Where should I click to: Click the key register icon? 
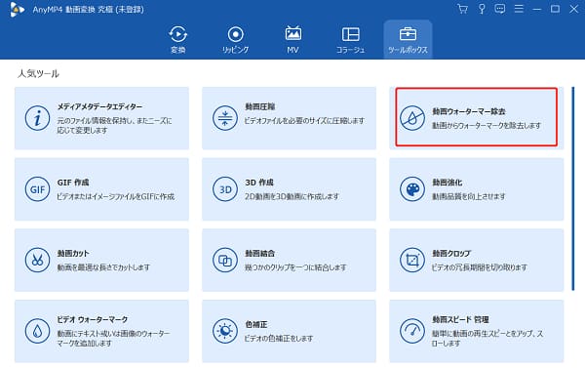pos(482,9)
